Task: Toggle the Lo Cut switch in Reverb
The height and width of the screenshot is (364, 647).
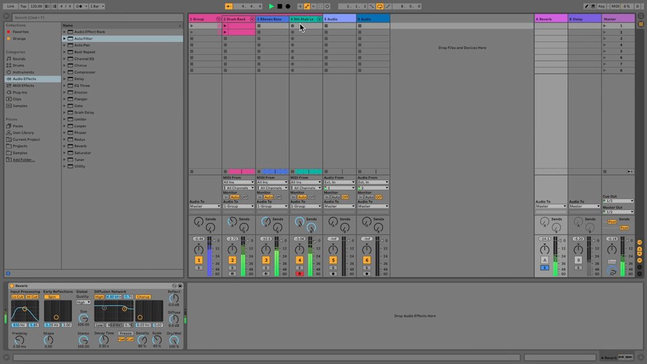Action: (18, 297)
